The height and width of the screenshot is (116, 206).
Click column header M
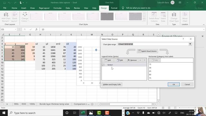(92, 34)
